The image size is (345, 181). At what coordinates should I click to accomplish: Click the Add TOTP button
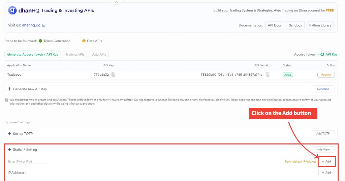pos(323,134)
